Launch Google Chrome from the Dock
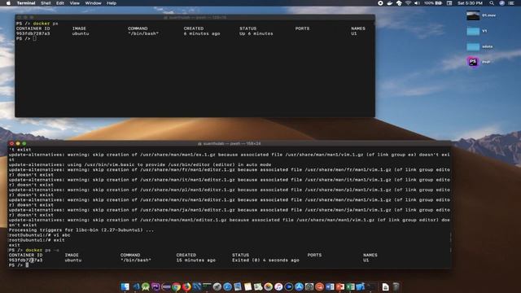This screenshot has width=521, height=293. tap(176, 286)
